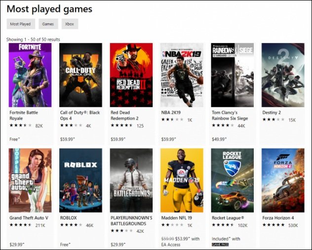This screenshot has width=312, height=250.
Task: Click Red Dead Redemption 2 star rating 125
Action: tap(127, 125)
